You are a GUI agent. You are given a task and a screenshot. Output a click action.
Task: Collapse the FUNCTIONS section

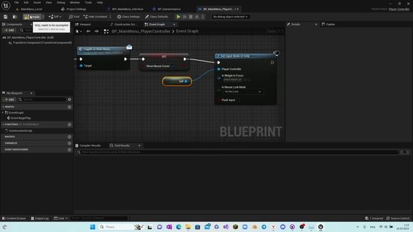click(x=3, y=124)
